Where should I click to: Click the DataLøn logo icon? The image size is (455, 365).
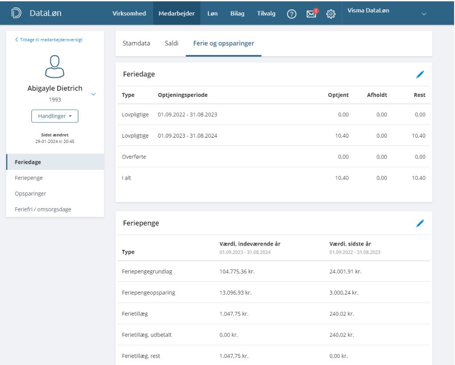click(x=16, y=13)
